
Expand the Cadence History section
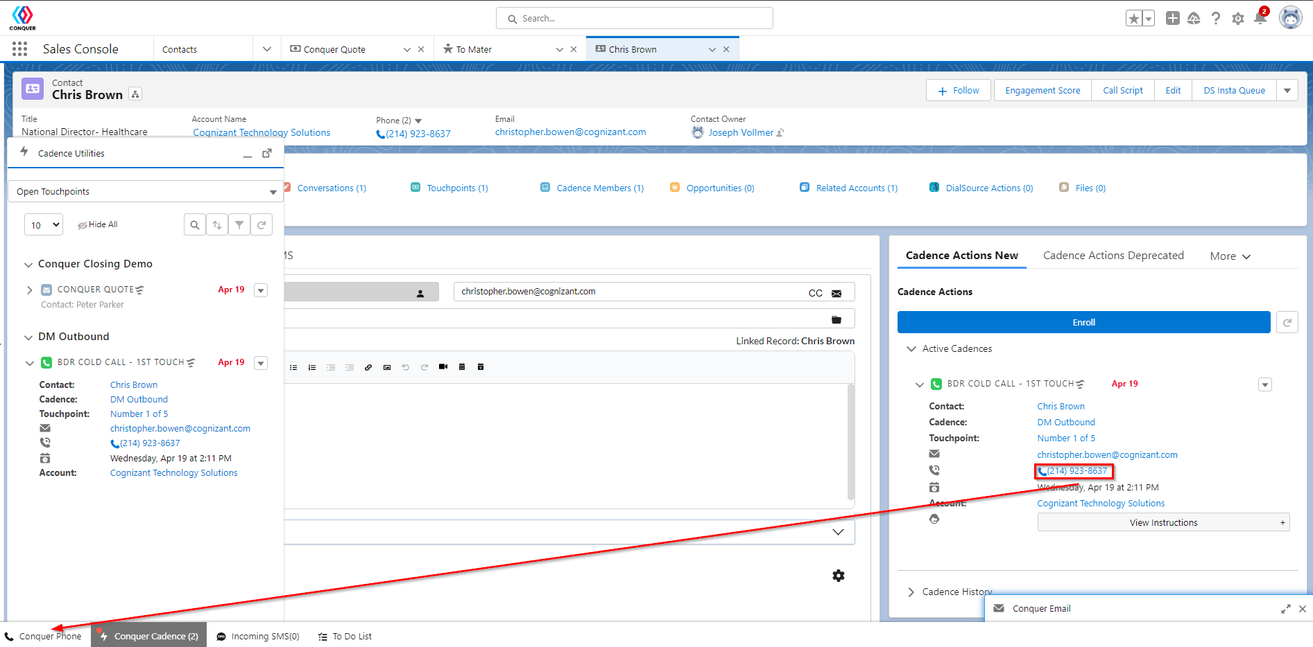pyautogui.click(x=911, y=592)
